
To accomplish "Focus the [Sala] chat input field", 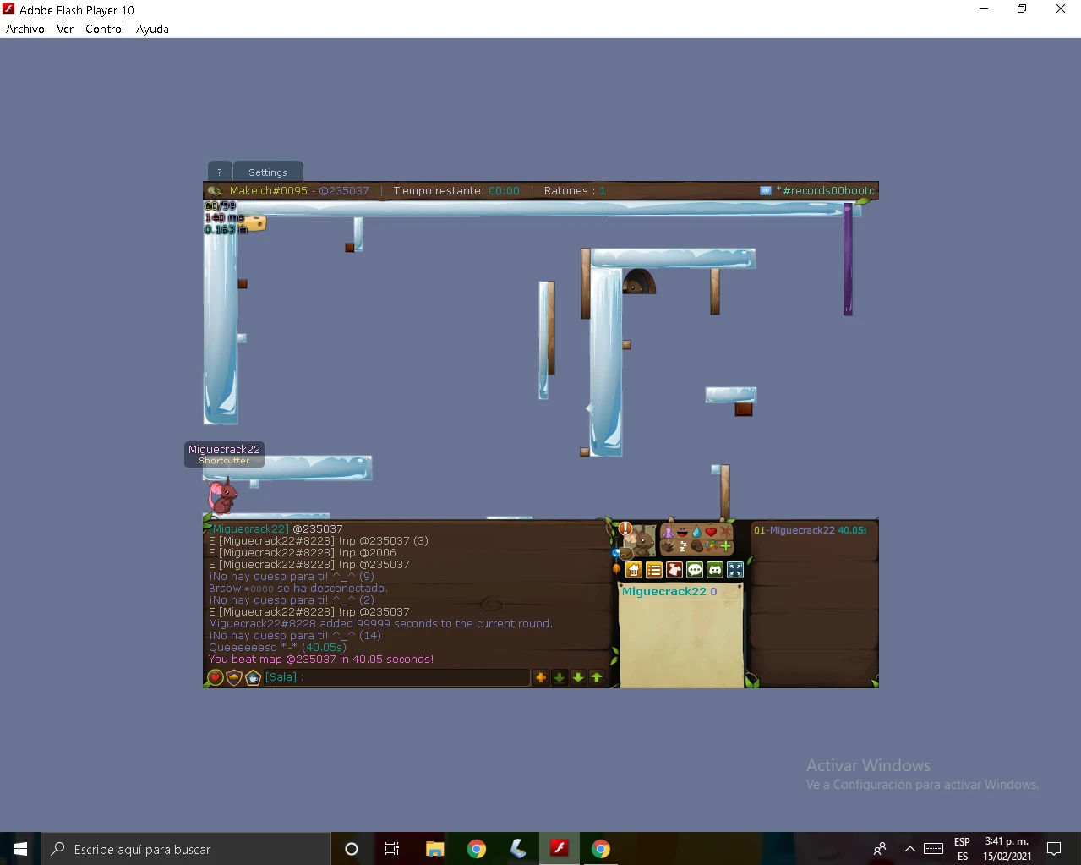I will (396, 677).
